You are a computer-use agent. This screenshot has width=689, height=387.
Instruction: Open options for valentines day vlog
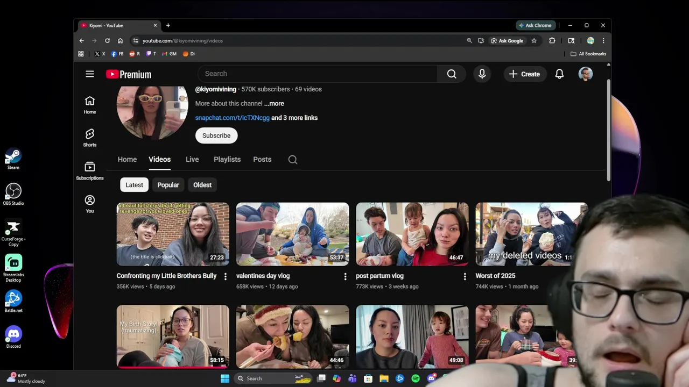click(345, 276)
